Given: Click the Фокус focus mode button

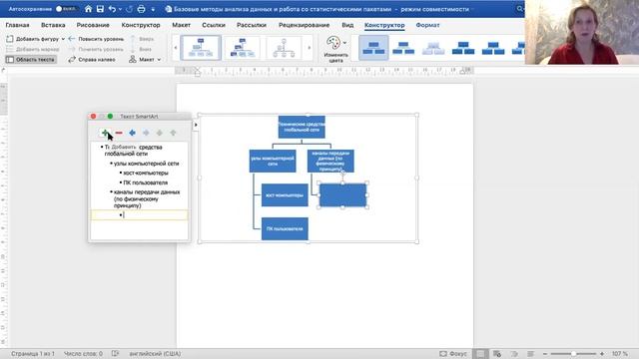Looking at the screenshot, I should pyautogui.click(x=452, y=354).
